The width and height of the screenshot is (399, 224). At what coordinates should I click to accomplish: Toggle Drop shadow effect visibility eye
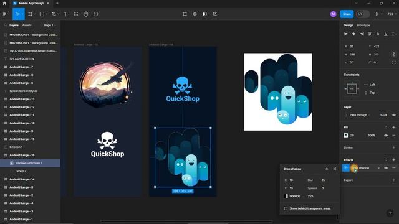[x=386, y=168]
